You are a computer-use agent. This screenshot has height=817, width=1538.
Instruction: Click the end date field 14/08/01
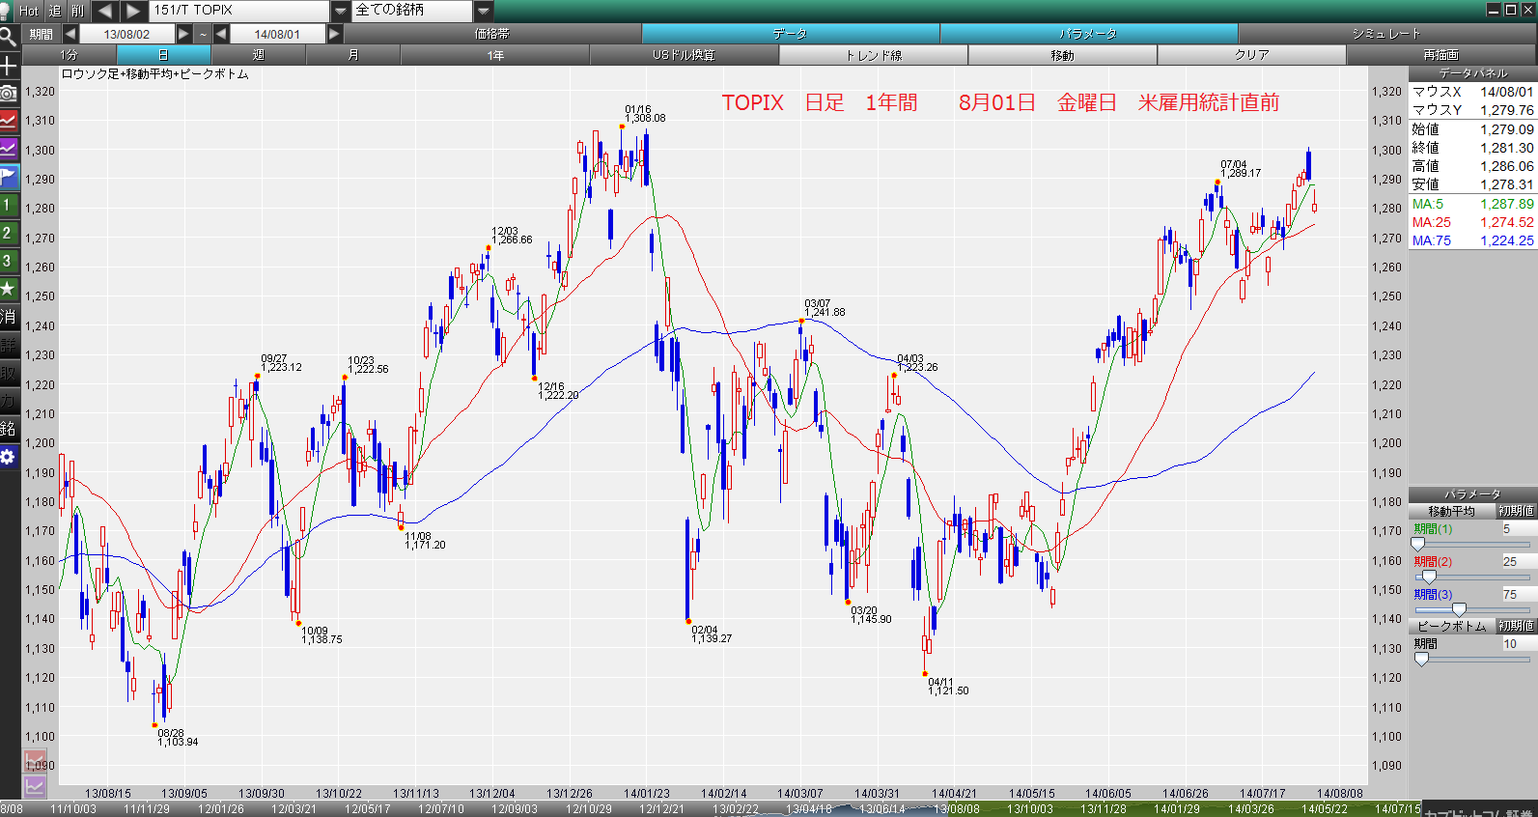pos(277,34)
